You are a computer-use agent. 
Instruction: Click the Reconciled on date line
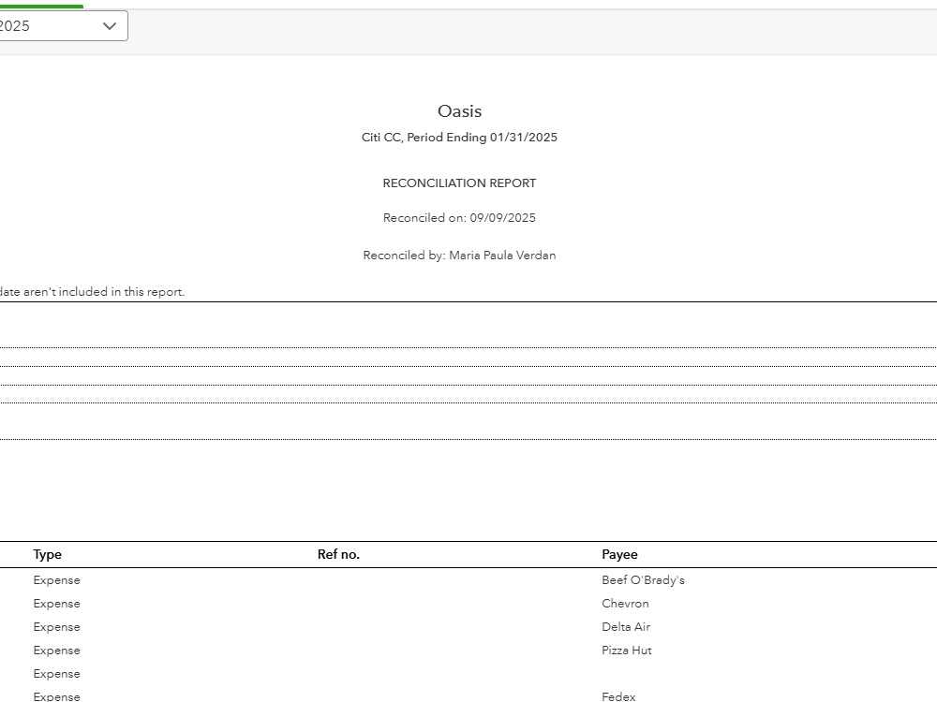(x=459, y=218)
